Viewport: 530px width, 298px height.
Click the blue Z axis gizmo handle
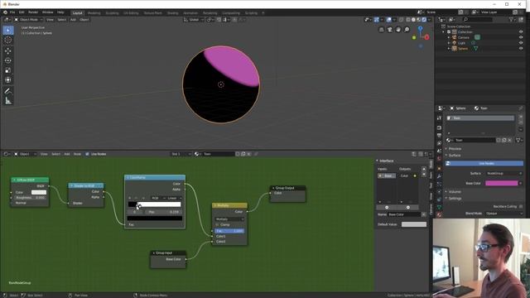pyautogui.click(x=420, y=28)
